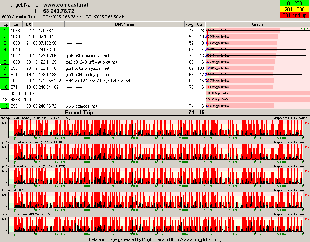Click gar1-p360 time graph title
Viewport: 310px width, 242px height.
coord(33,166)
